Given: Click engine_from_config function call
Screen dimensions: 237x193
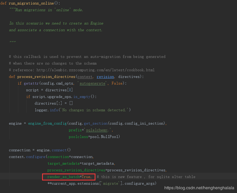Looking at the screenshot, I should [x=47, y=123].
